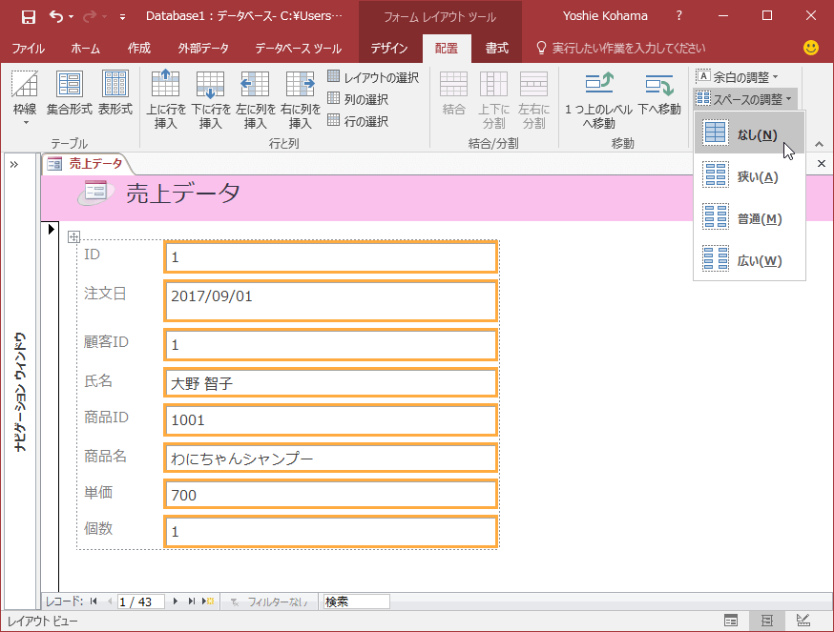Click the Save icon in quick access toolbar
This screenshot has height=632, width=834.
point(29,16)
